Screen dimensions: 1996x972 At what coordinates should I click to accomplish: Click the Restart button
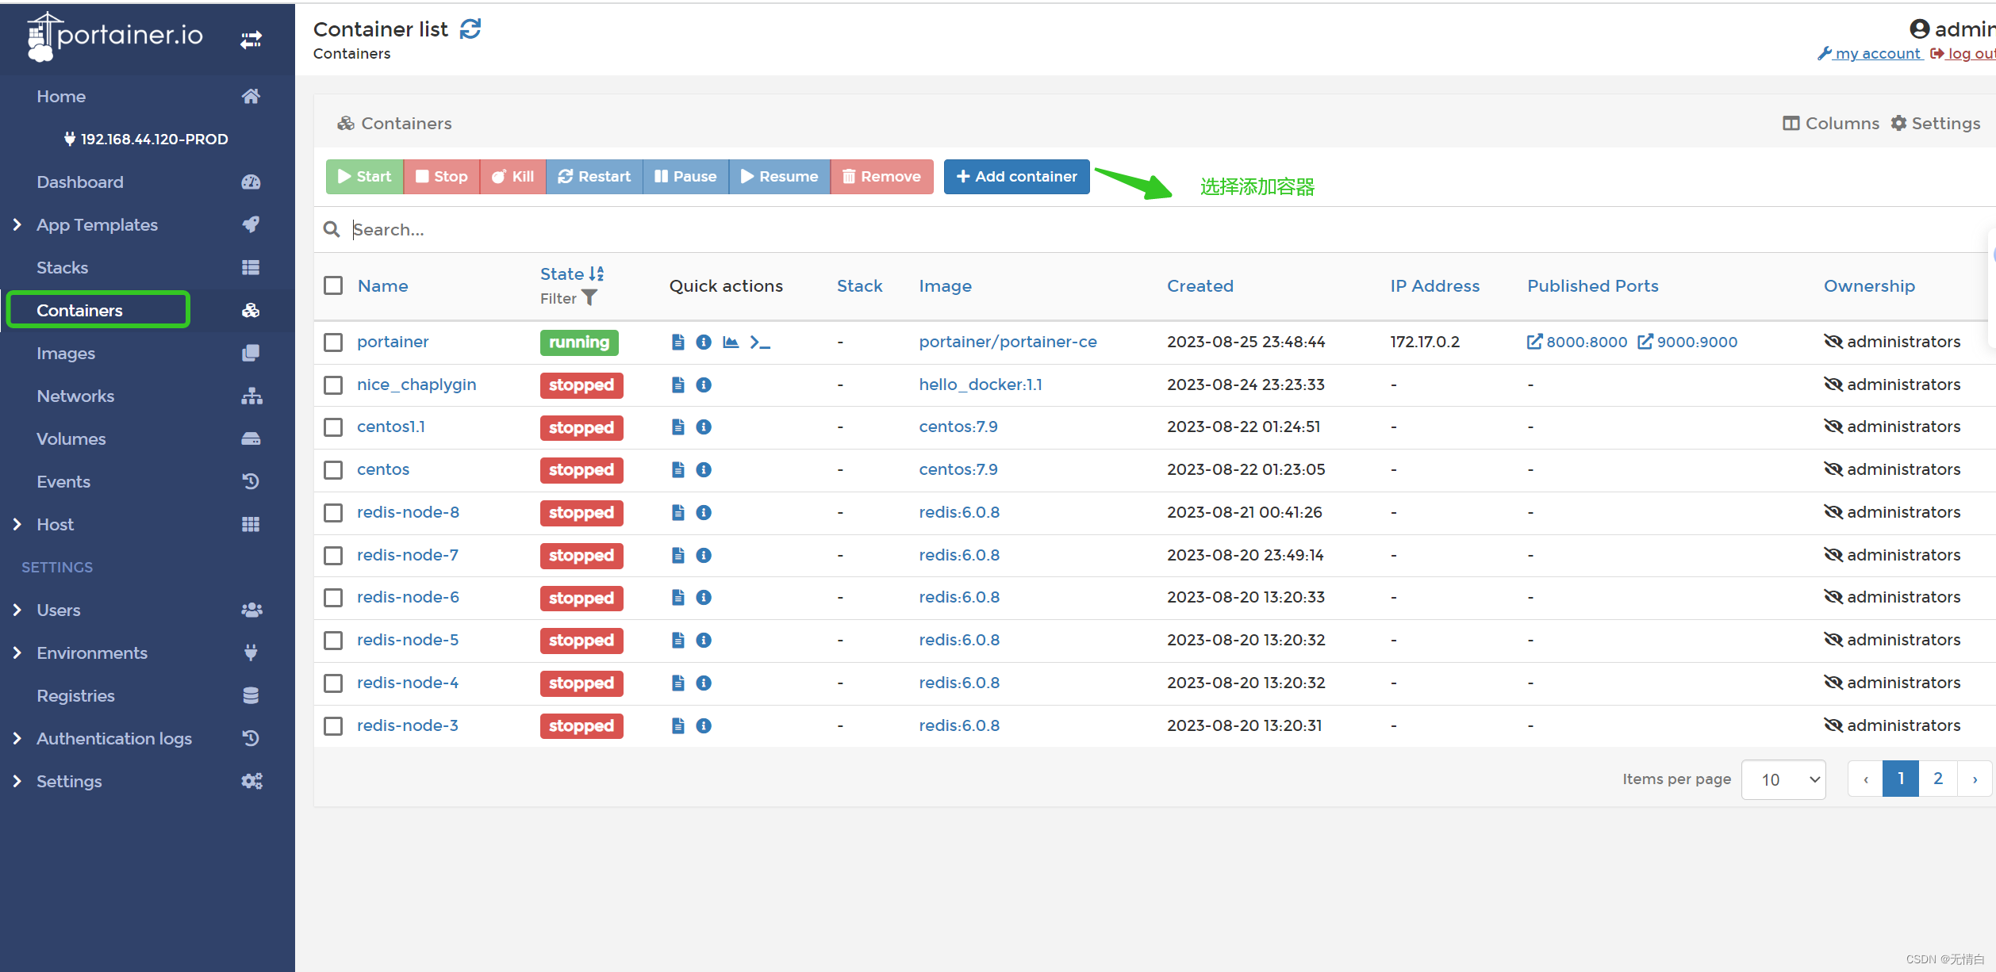tap(594, 176)
